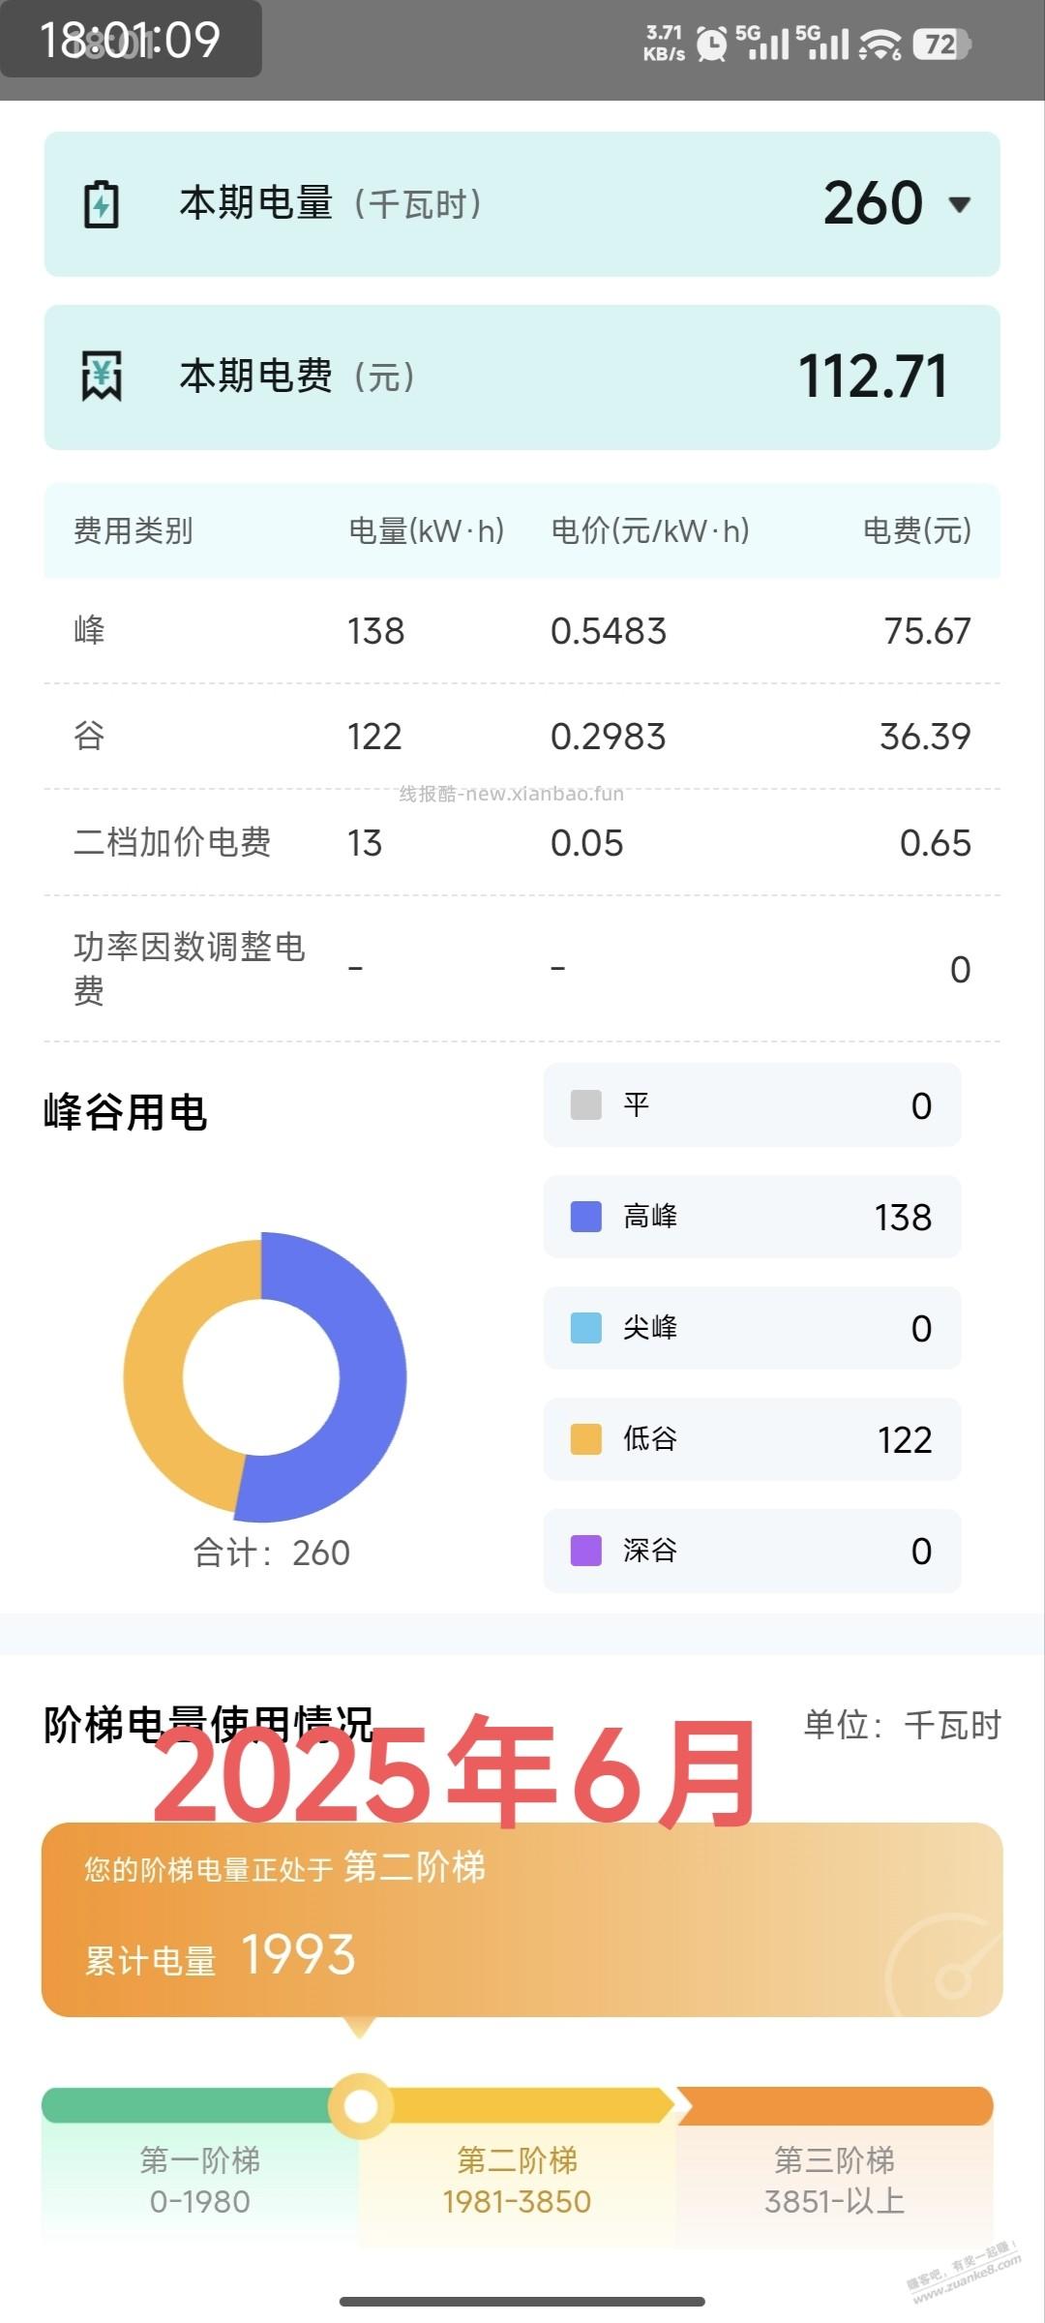The width and height of the screenshot is (1045, 2323).
Task: Tap the battery electricity icon
Action: (x=102, y=204)
